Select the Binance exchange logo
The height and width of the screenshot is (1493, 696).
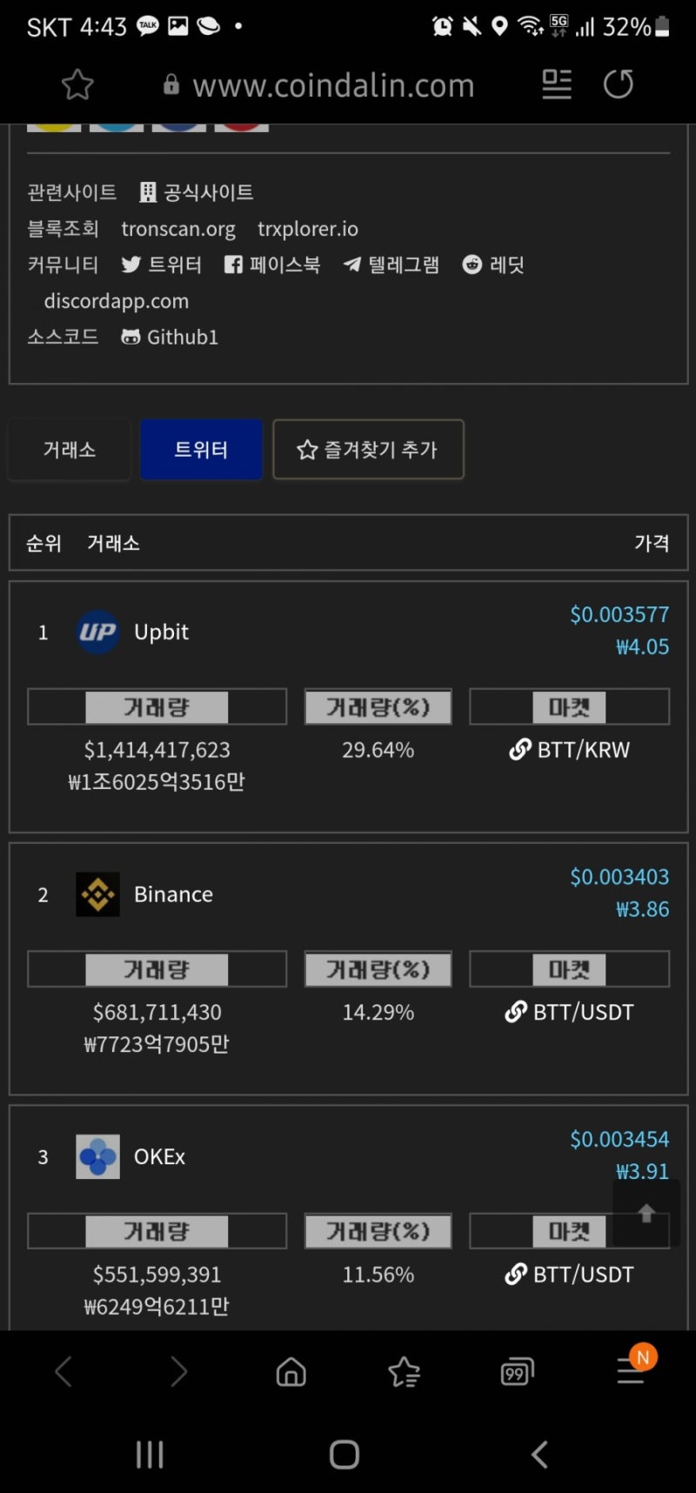click(97, 894)
